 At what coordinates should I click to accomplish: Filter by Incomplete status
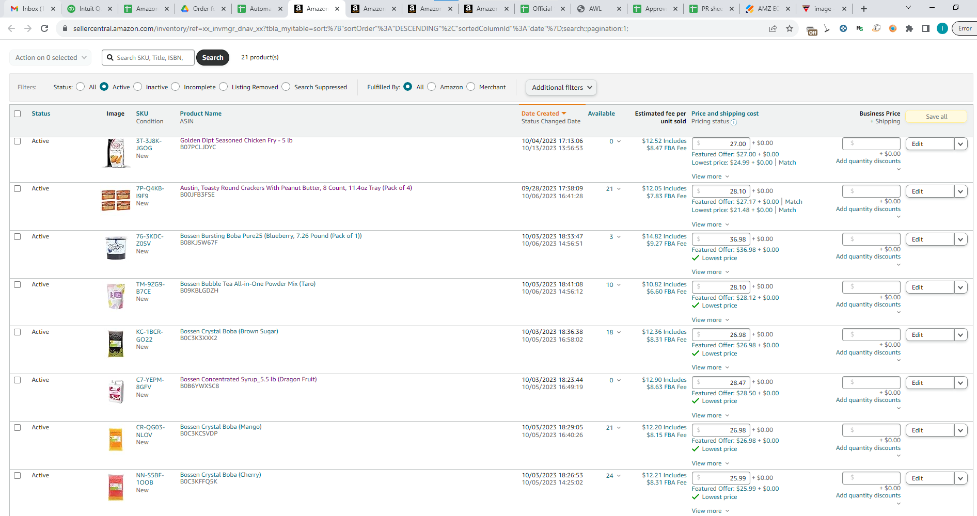pyautogui.click(x=176, y=87)
